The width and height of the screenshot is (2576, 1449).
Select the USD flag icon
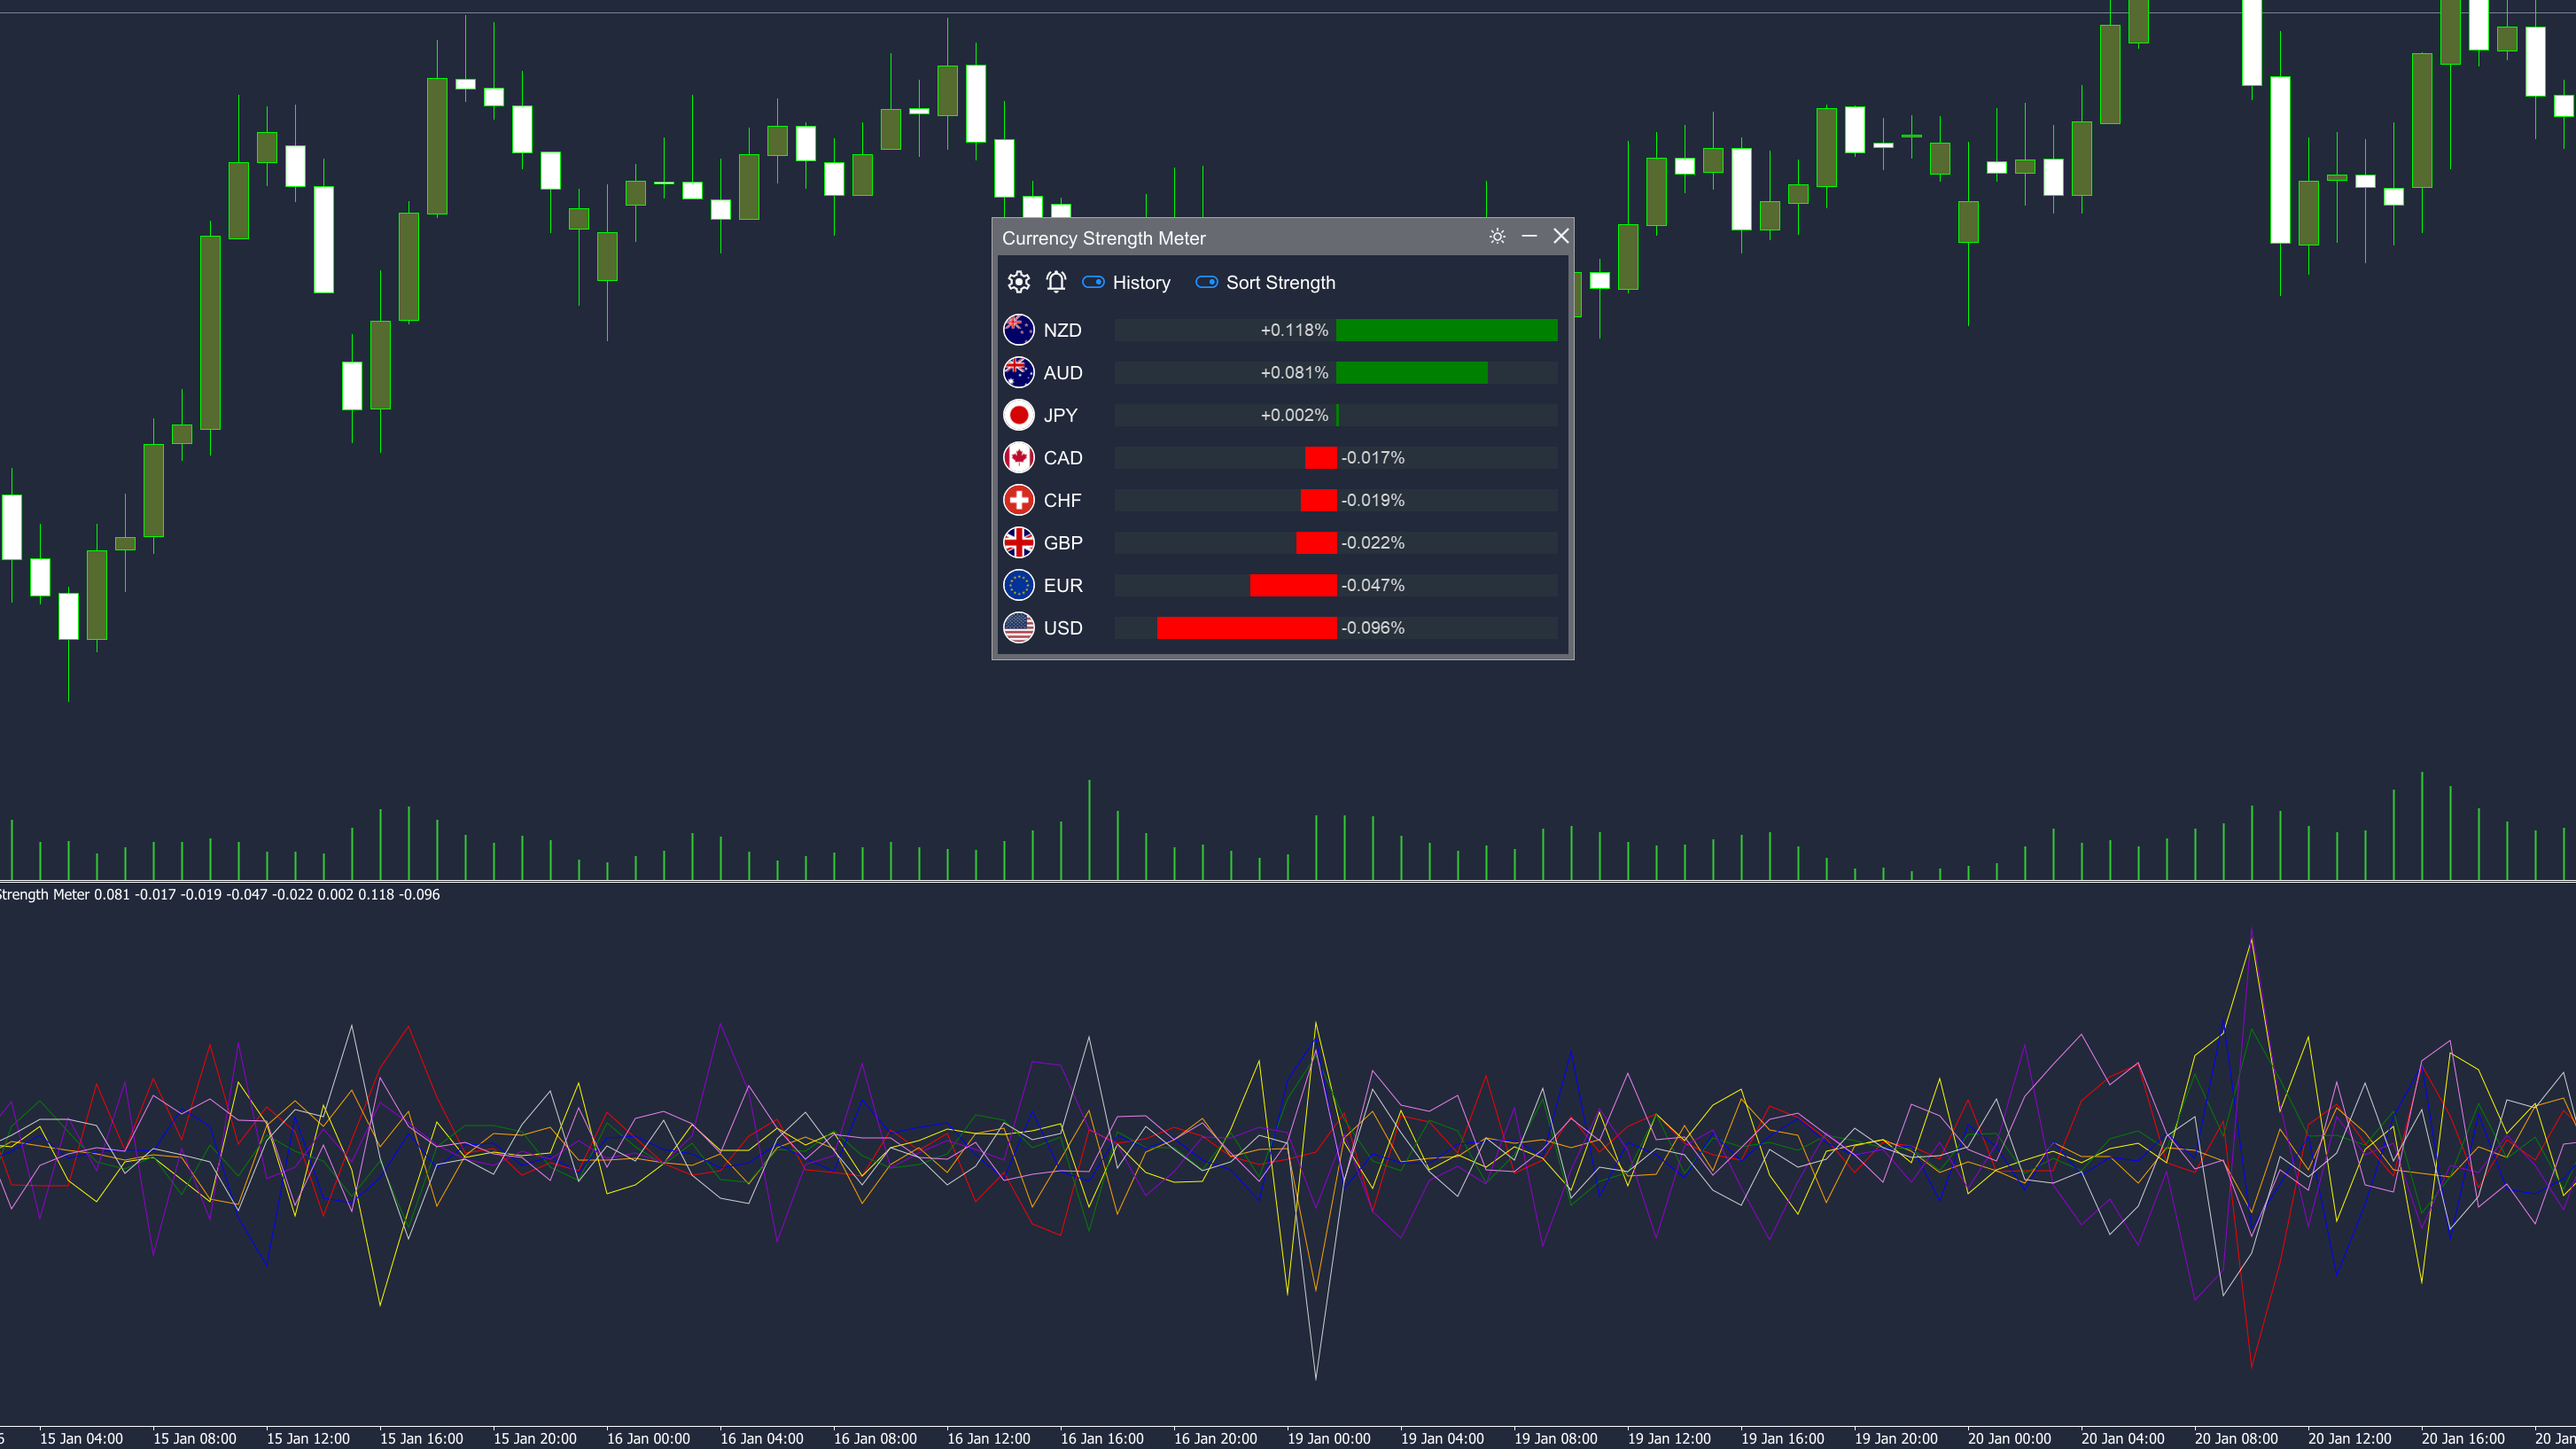1018,628
